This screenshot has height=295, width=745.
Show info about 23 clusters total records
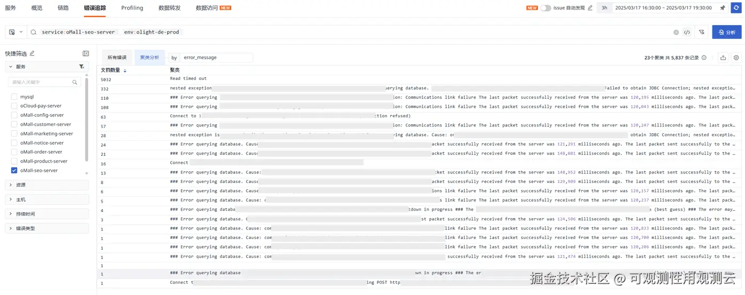point(704,58)
